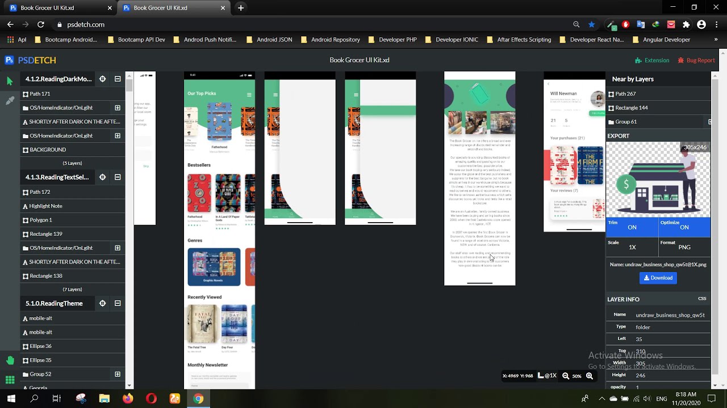Show more bookmarks with the chevron

(716, 40)
